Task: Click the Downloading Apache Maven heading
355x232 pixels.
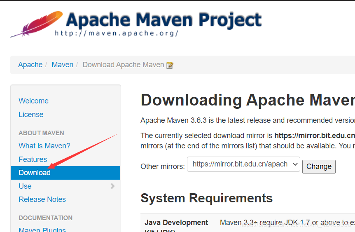Action: coord(248,100)
